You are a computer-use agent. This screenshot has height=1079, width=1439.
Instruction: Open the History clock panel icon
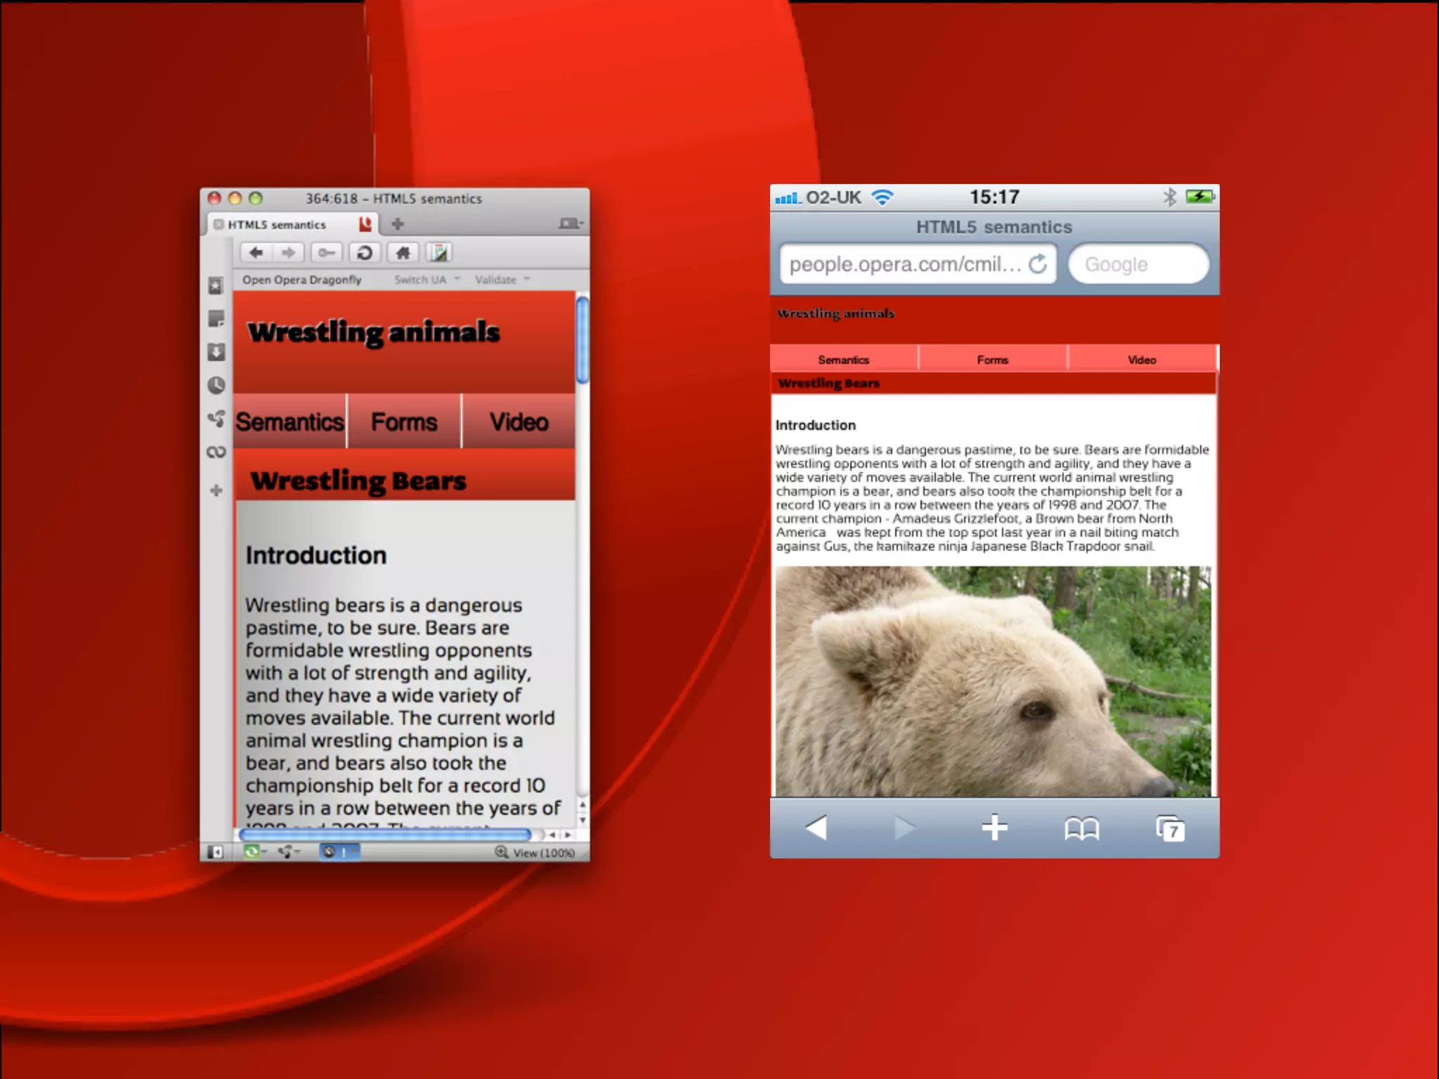tap(216, 385)
